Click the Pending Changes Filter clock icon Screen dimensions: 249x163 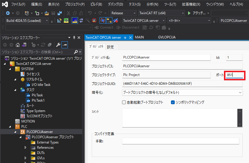33,45
